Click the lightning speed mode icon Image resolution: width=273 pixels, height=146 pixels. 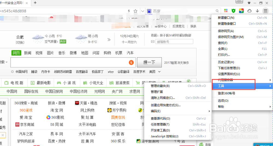[x=129, y=11]
